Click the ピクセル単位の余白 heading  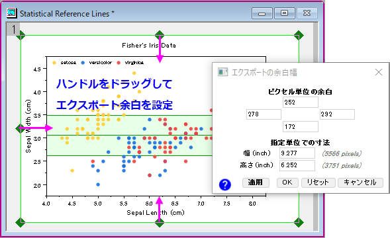(300, 92)
